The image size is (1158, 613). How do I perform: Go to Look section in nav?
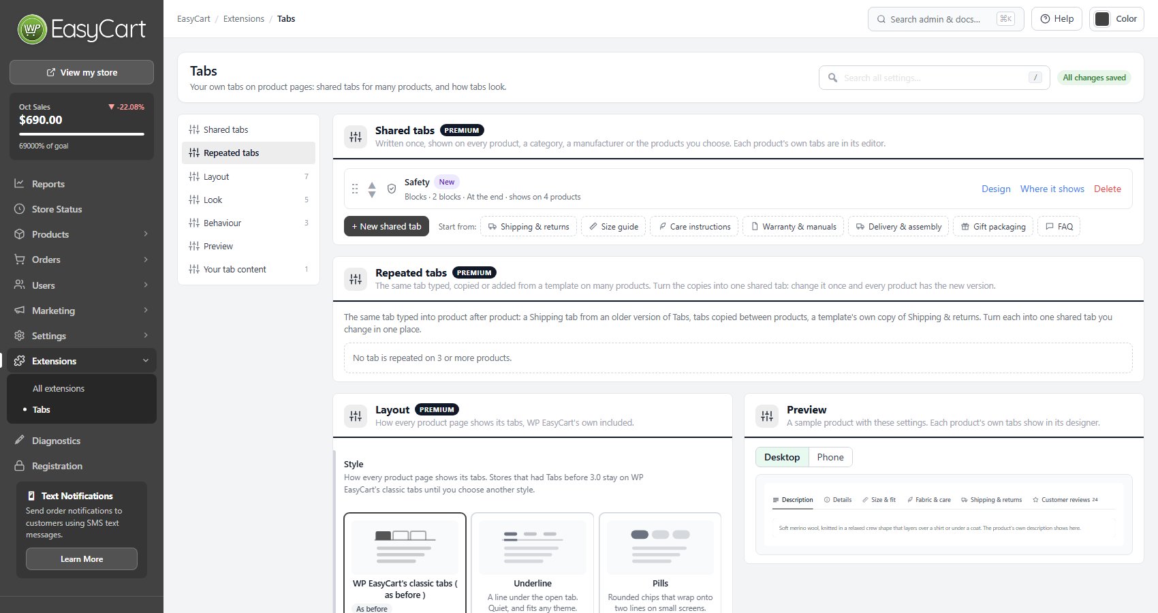click(x=249, y=200)
